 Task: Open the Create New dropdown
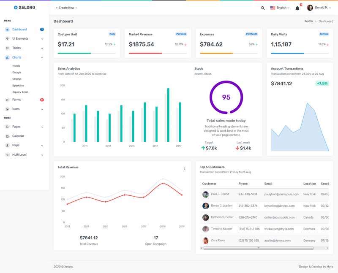[66, 8]
